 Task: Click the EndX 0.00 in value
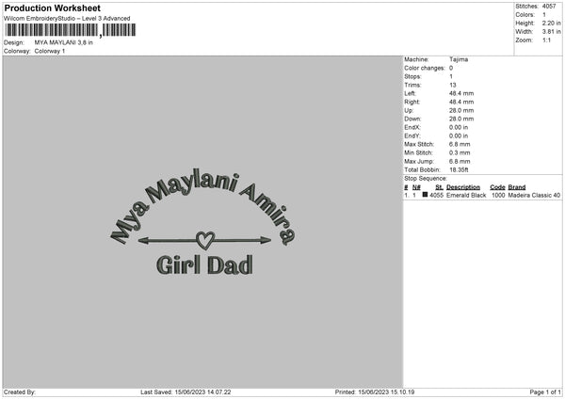(459, 127)
